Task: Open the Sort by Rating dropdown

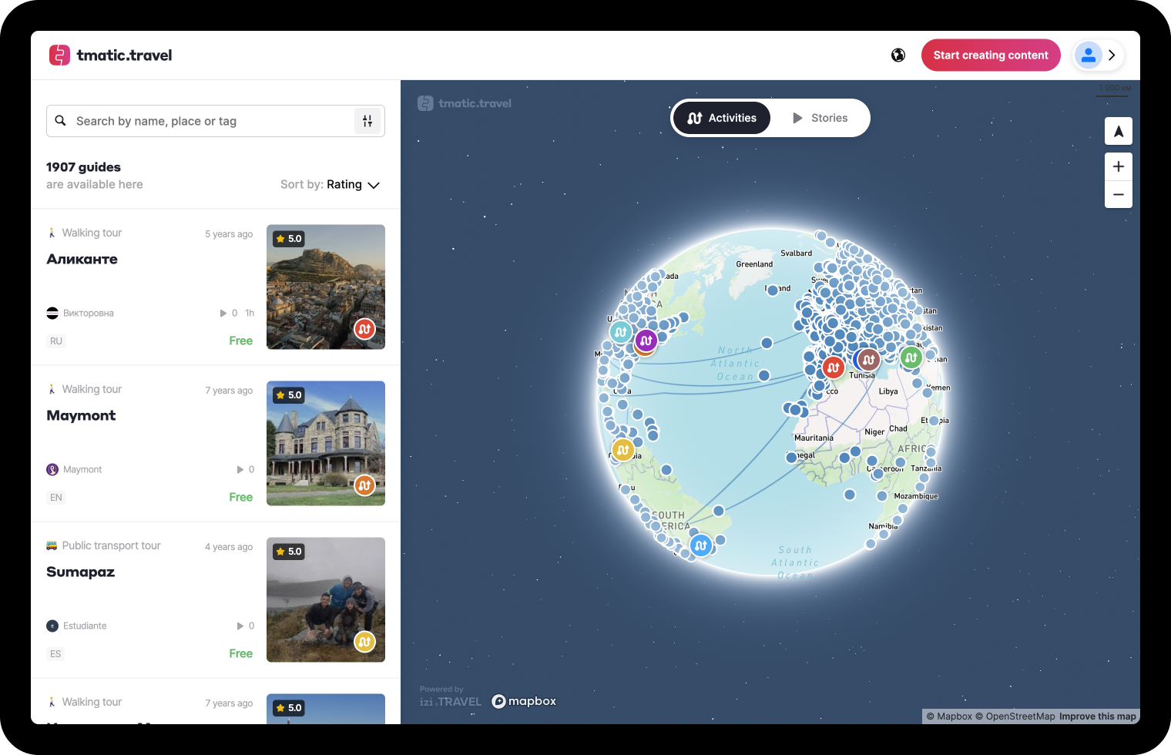Action: coord(330,185)
